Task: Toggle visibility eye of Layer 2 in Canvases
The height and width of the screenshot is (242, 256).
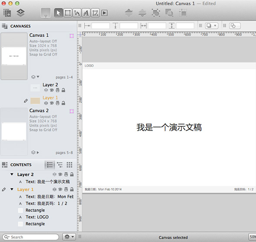Action: click(52, 90)
